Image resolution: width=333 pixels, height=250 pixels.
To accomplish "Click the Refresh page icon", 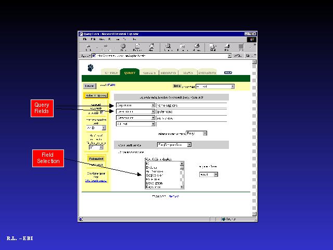I will pos(137,46).
